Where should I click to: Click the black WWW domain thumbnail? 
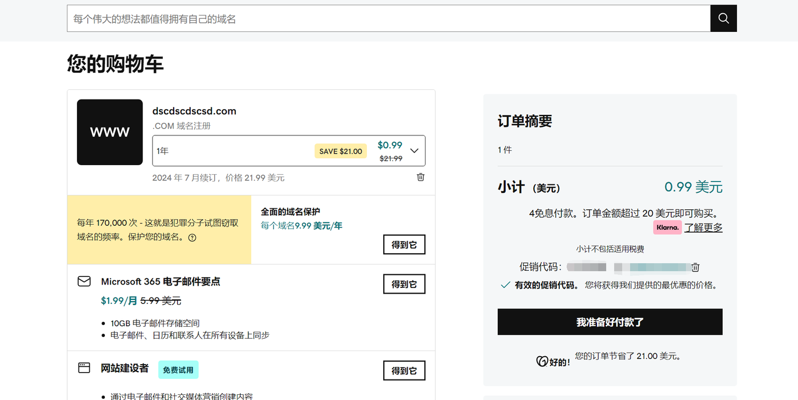[110, 132]
